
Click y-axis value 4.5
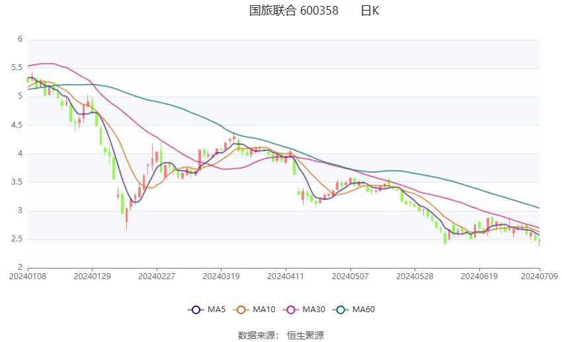pos(17,125)
